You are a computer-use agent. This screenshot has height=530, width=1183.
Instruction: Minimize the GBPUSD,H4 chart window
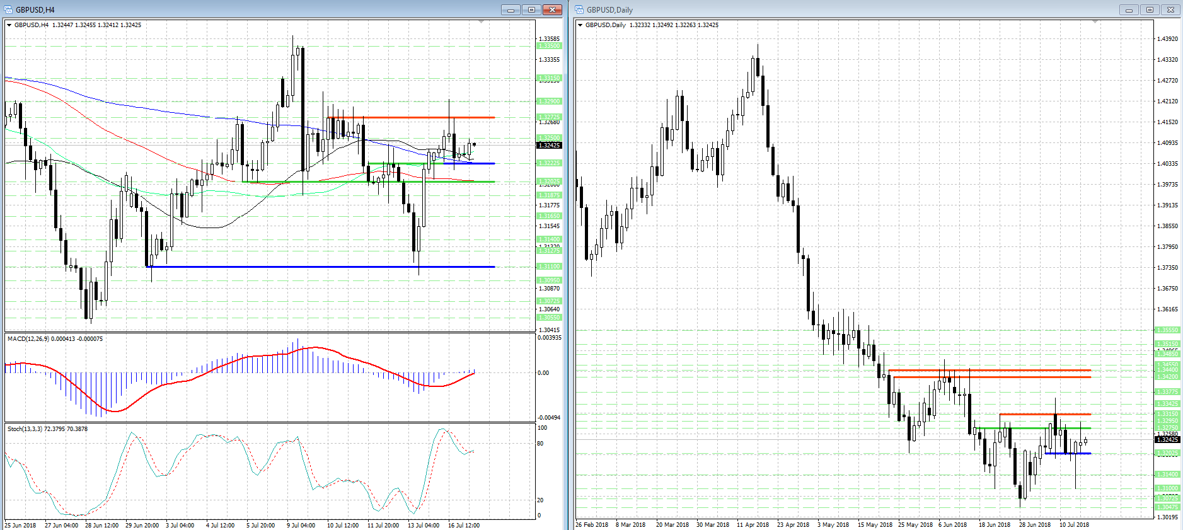pos(511,9)
